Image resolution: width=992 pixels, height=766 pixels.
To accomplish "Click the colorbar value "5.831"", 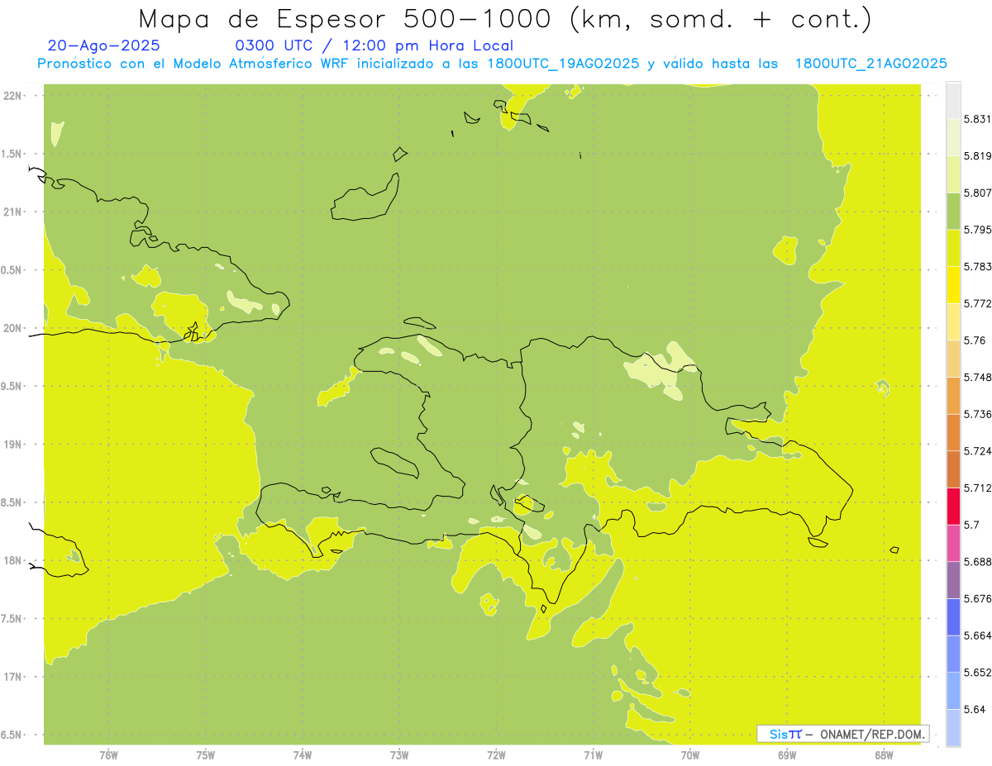I will click(x=977, y=119).
